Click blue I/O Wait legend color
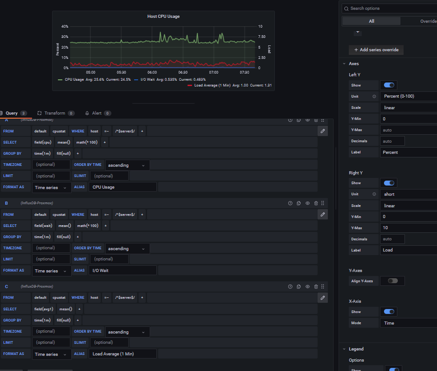 [x=136, y=80]
